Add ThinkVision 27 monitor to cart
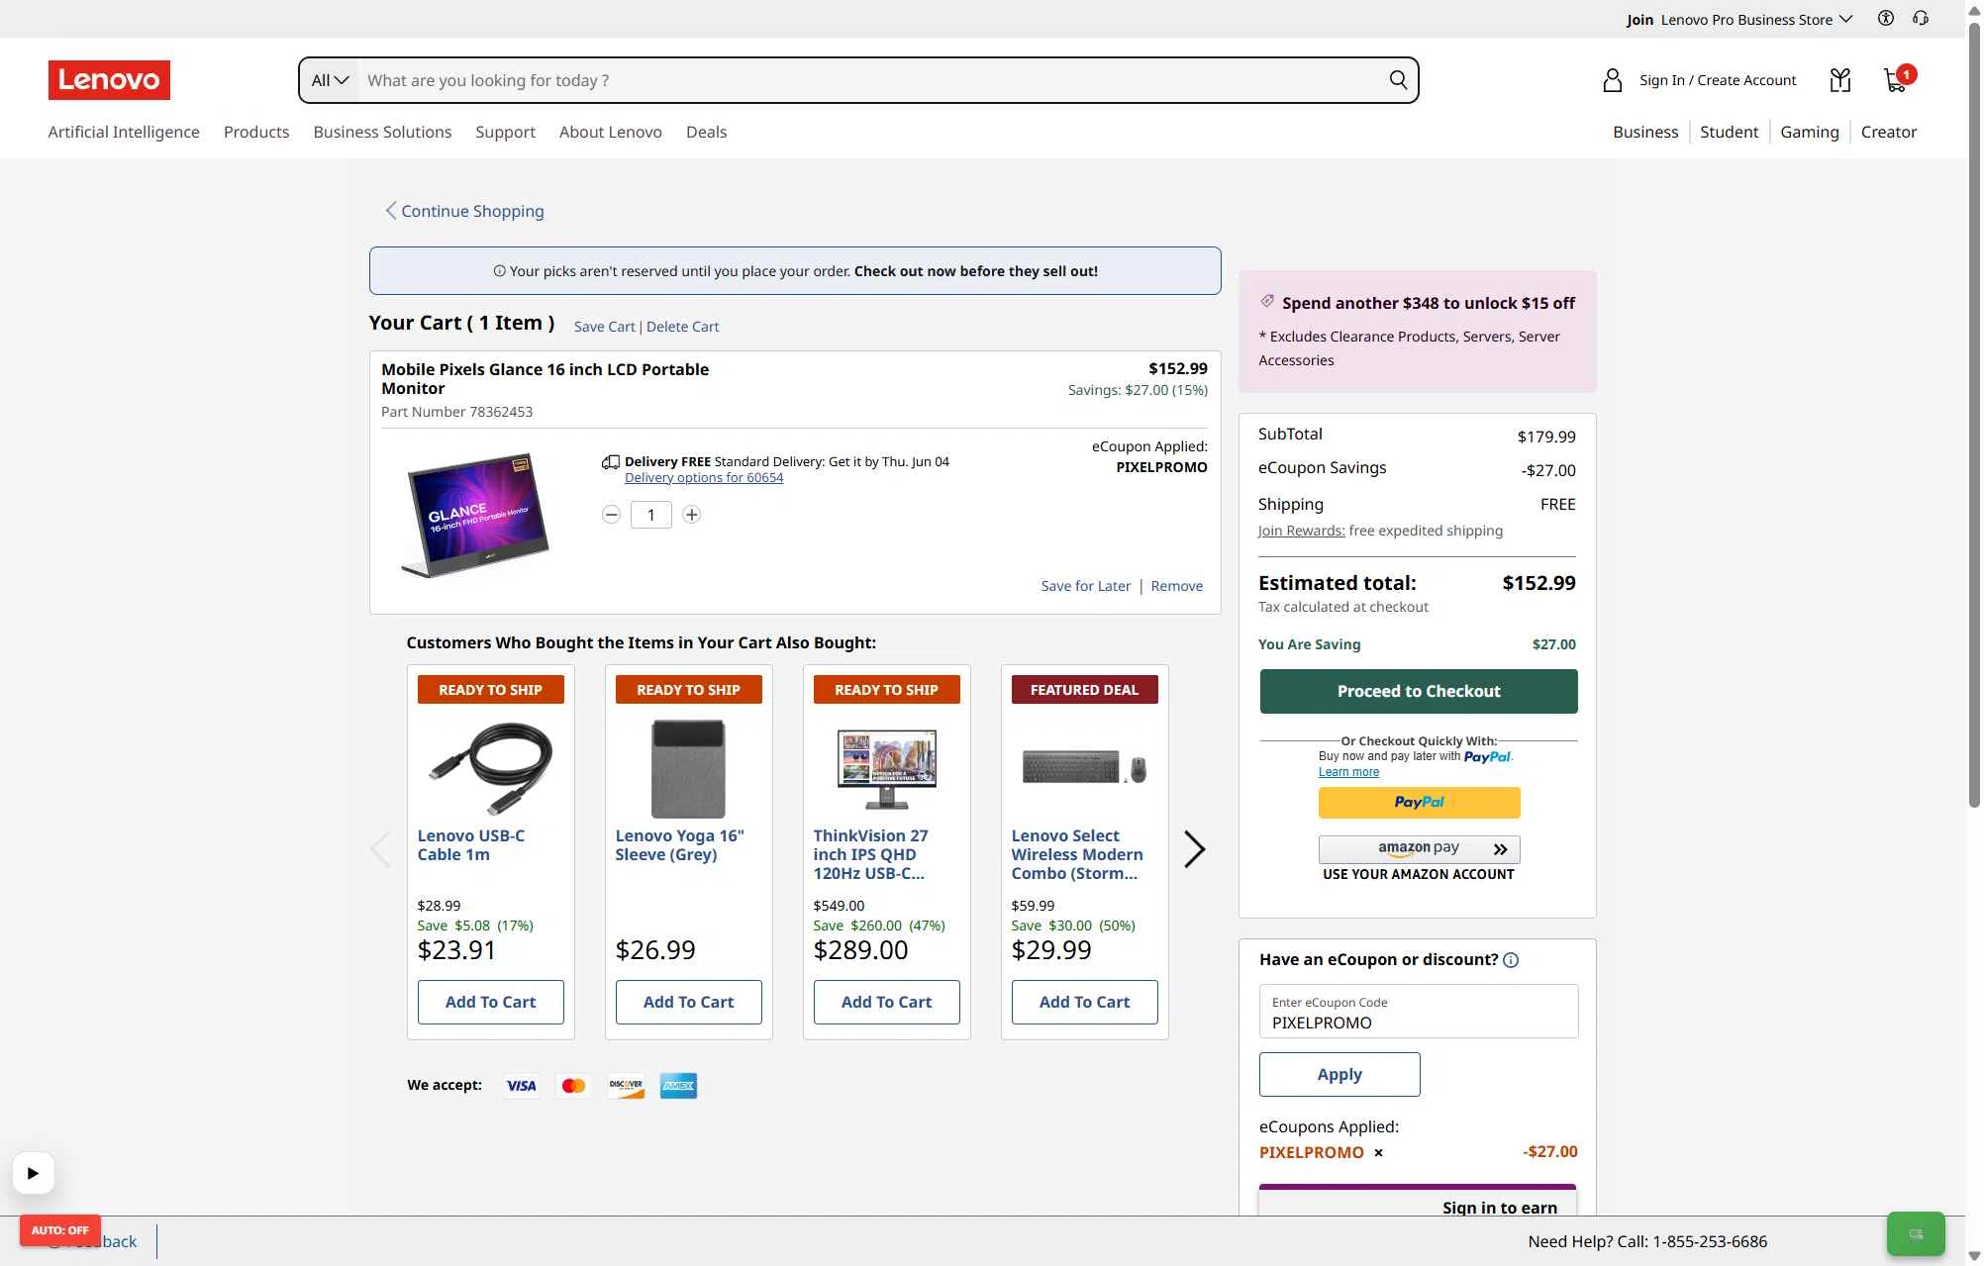Screen dimensions: 1984x1266 pyautogui.click(x=886, y=1002)
